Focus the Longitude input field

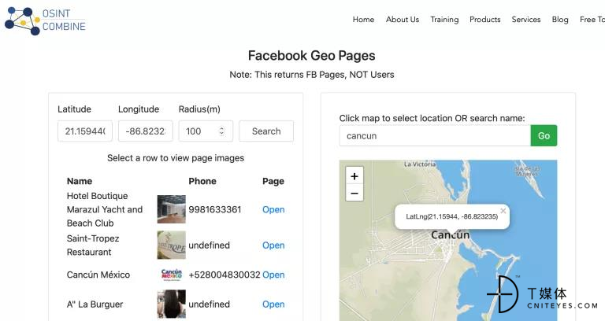[x=146, y=131]
